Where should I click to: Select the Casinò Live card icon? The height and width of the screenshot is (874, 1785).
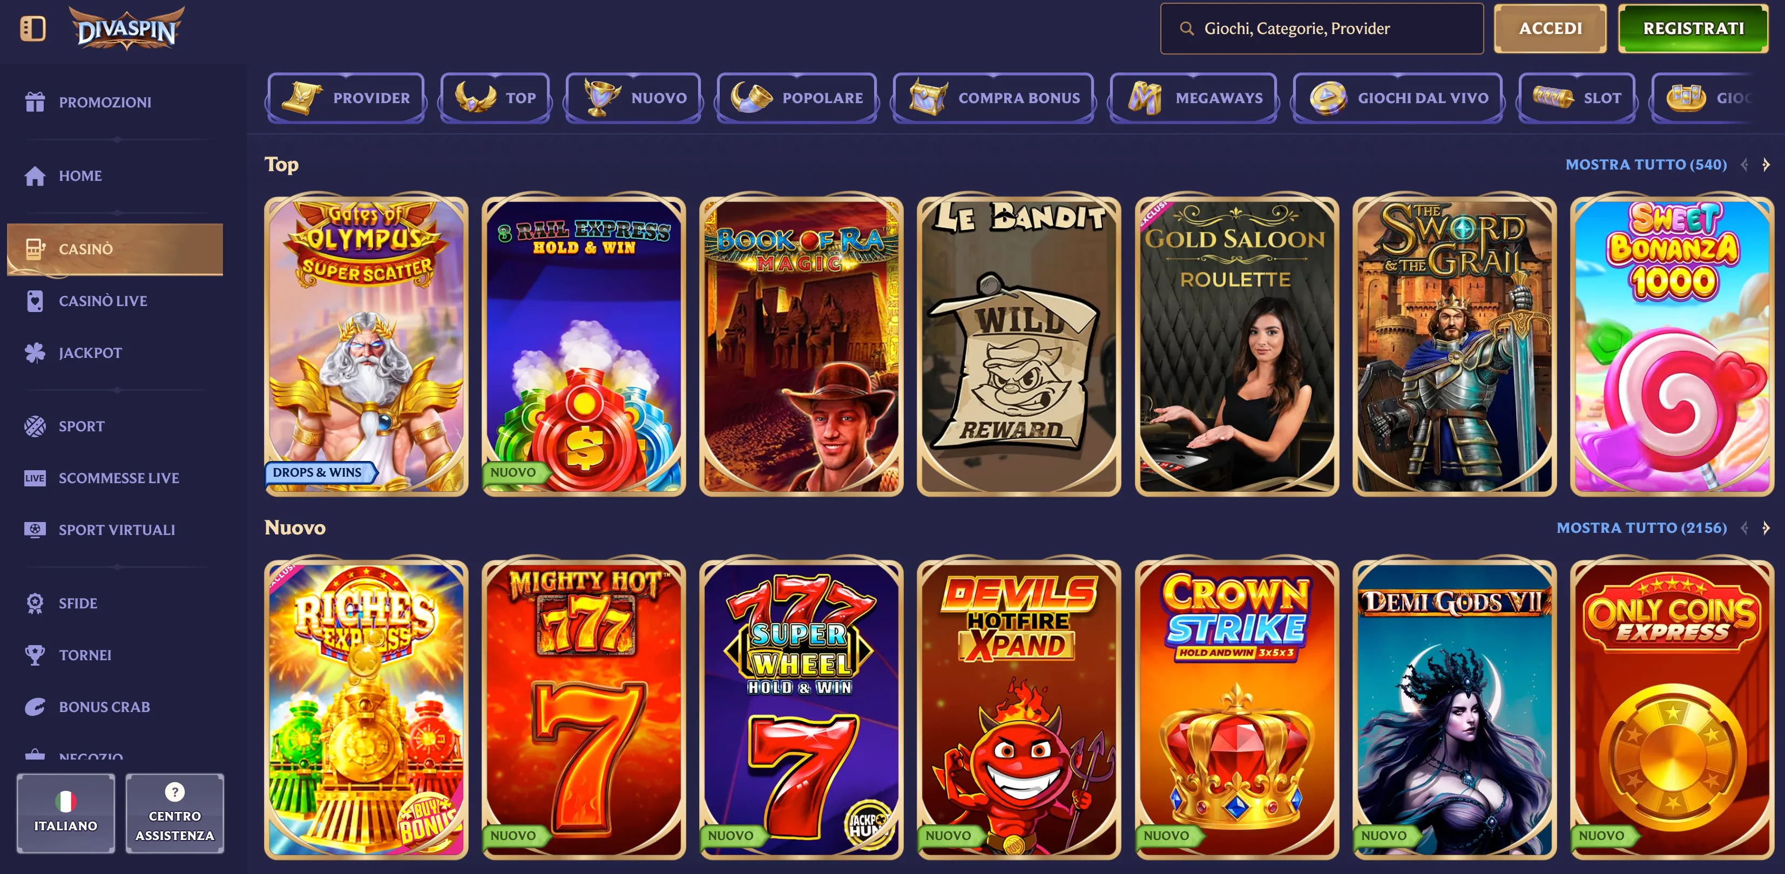35,301
